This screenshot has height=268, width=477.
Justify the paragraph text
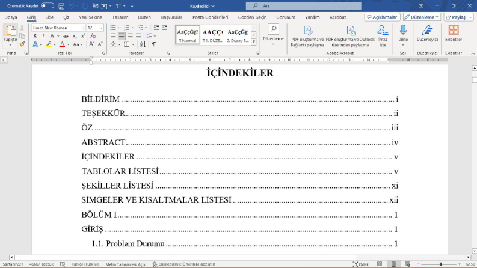click(138, 36)
